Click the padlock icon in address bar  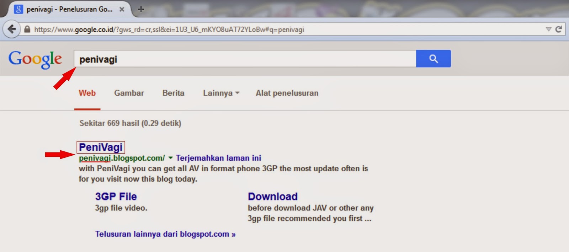[27, 29]
